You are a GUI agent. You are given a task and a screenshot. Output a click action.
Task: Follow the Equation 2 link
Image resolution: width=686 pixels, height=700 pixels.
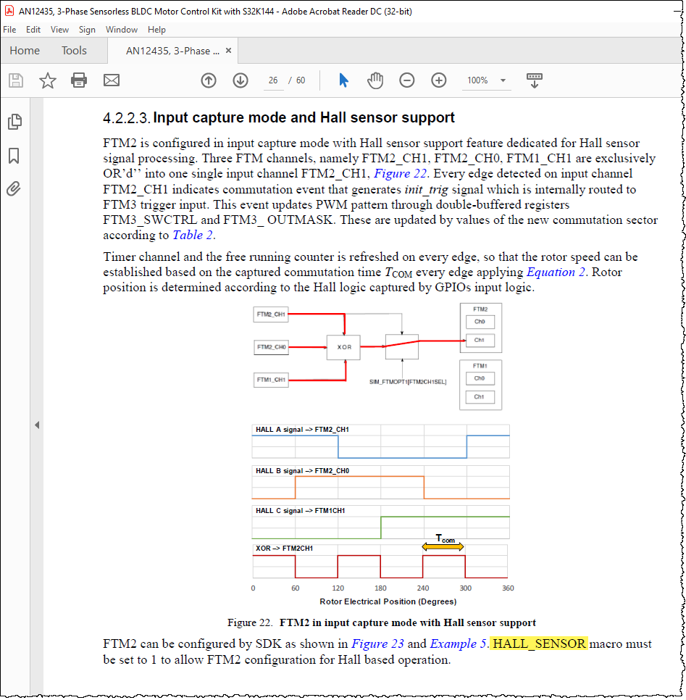[x=554, y=272]
